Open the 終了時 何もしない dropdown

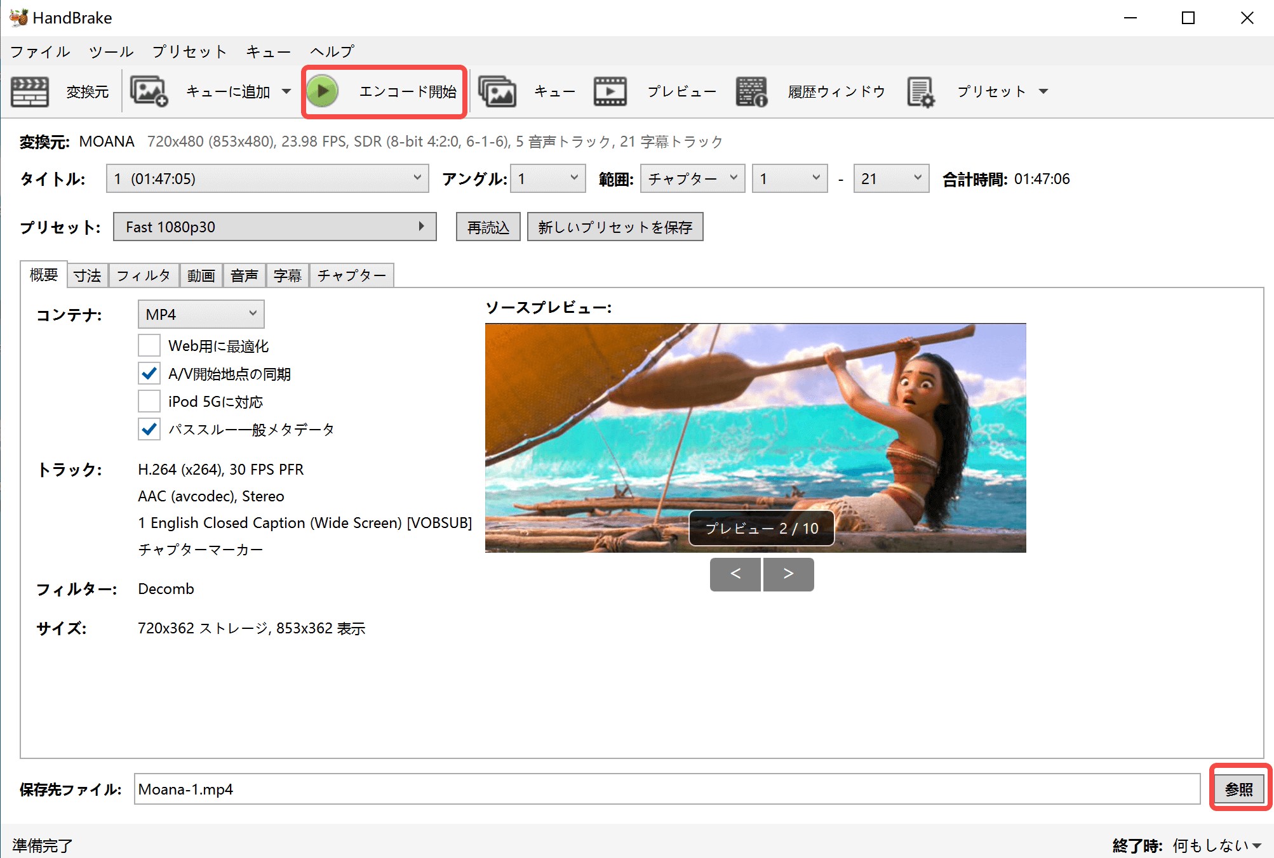[x=1217, y=845]
